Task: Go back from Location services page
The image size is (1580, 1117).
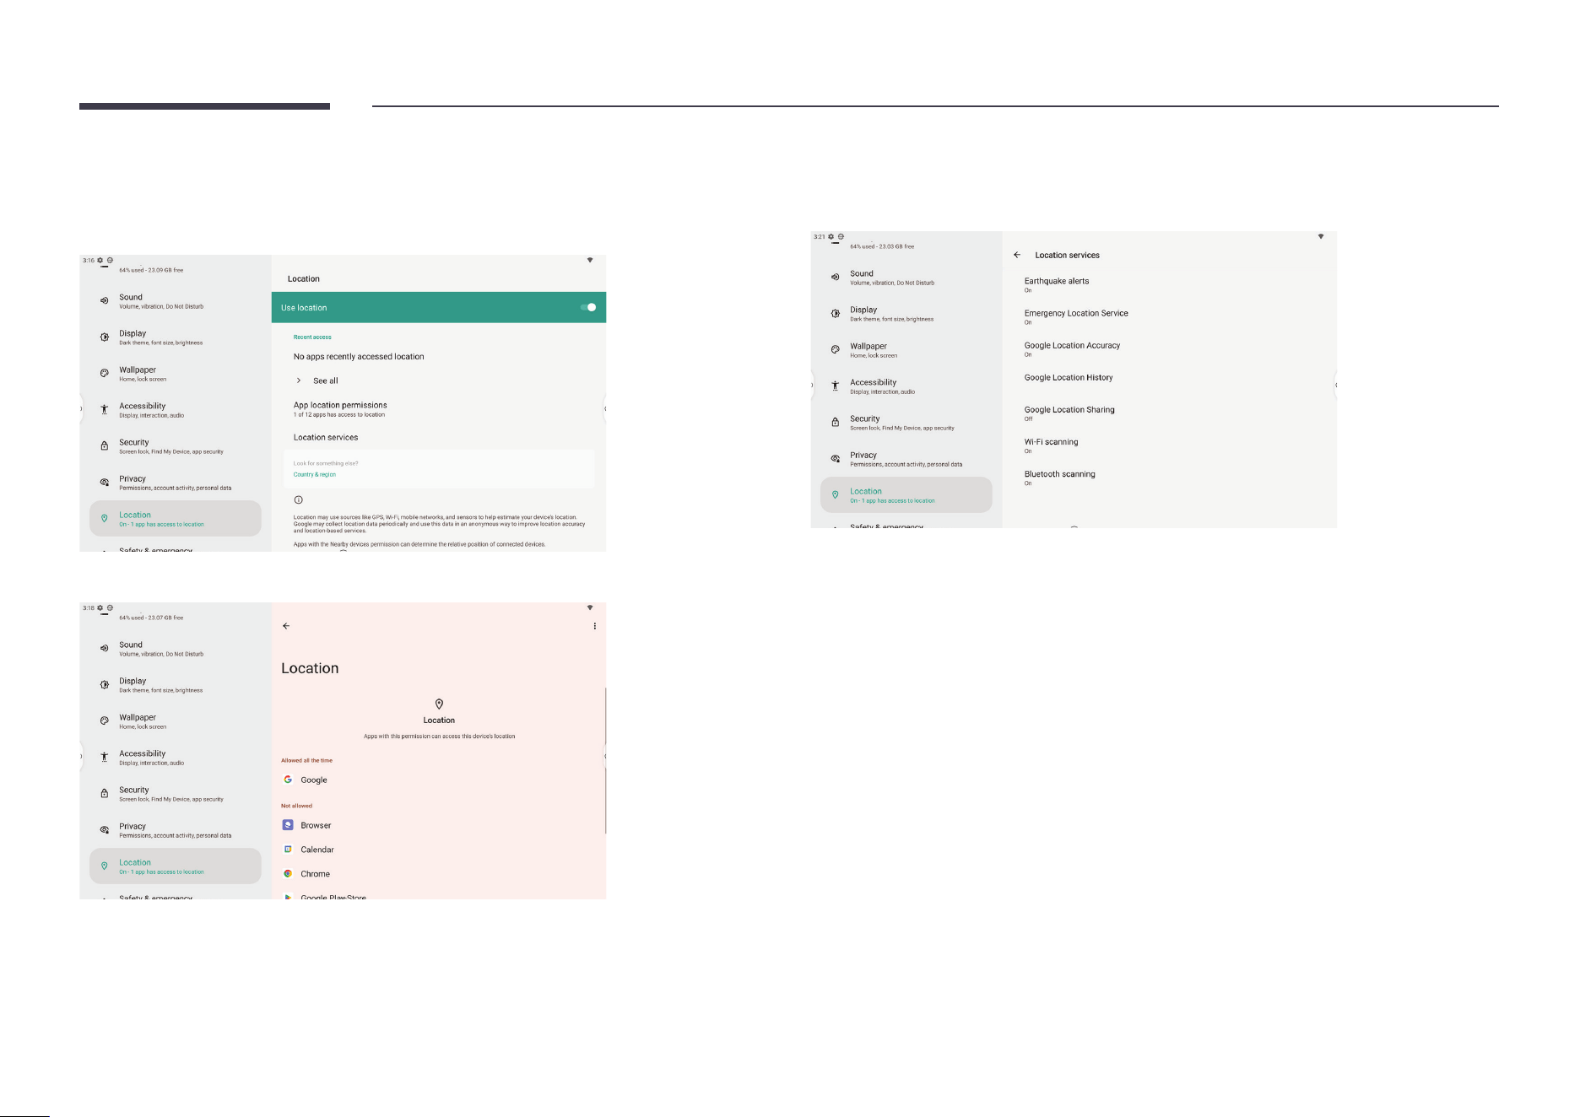Action: (x=1017, y=255)
